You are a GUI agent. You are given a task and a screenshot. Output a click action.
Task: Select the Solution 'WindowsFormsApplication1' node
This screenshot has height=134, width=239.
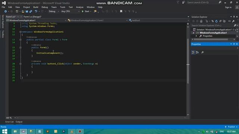[x=214, y=30]
